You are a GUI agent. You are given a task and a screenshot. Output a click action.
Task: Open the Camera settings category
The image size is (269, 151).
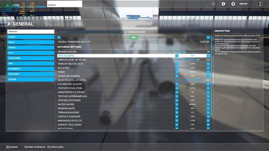coord(31,37)
